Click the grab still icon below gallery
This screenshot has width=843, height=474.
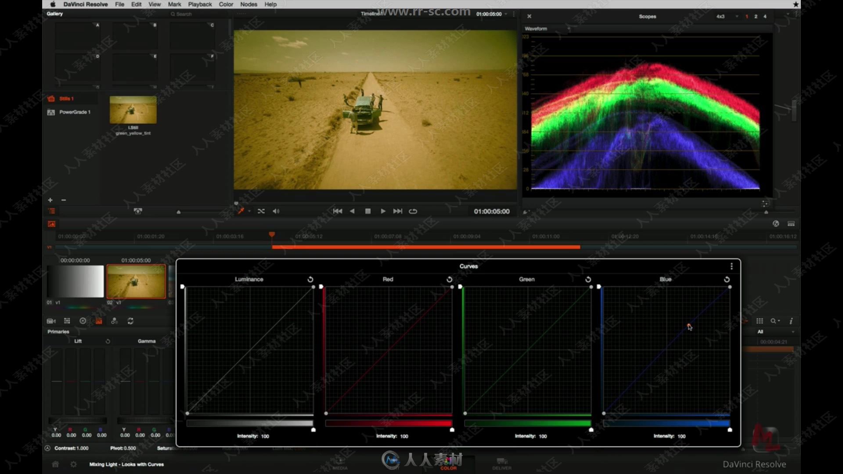[138, 211]
